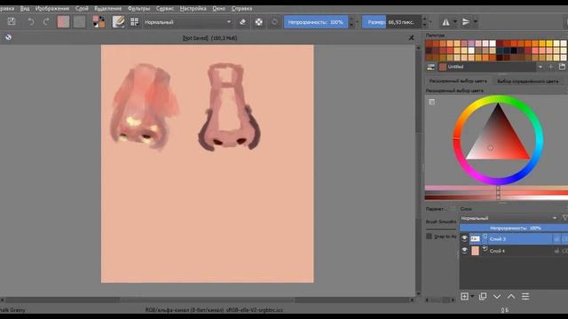
Task: Click the foreground/background color selector icon
Action: 99,22
